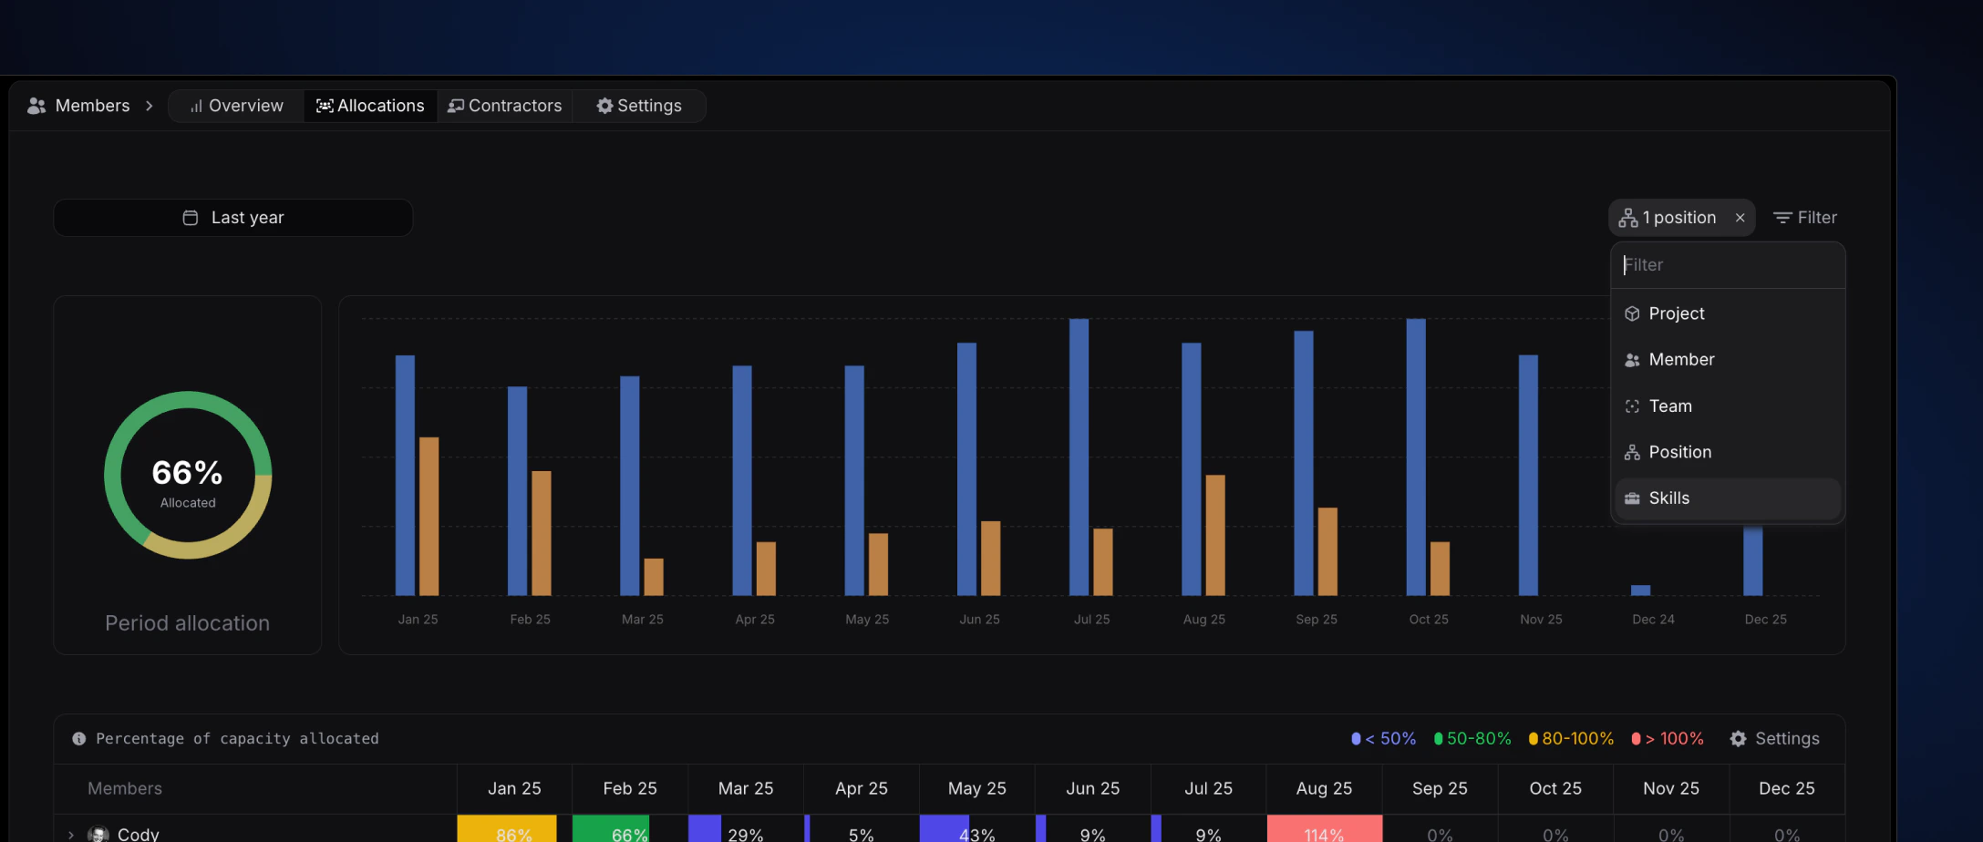1983x842 pixels.
Task: Open the Filter dropdown menu
Action: click(1804, 217)
